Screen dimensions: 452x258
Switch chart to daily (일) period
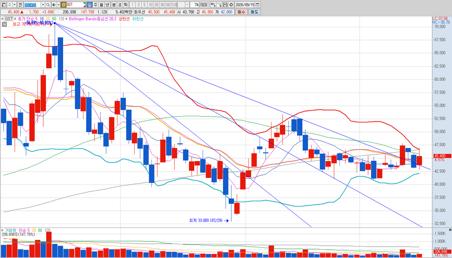[x=89, y=4]
